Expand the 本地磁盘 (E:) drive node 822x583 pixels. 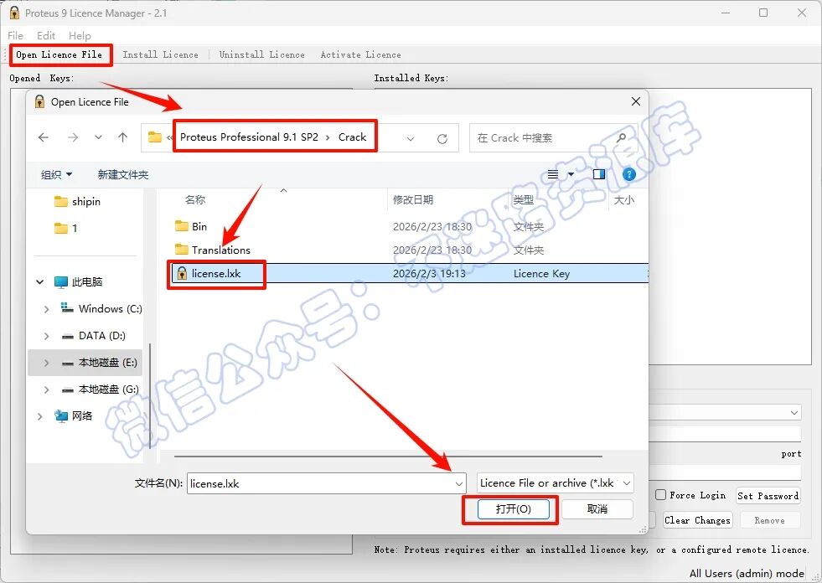(x=46, y=363)
